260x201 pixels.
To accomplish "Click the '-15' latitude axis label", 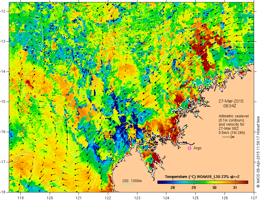I will (3, 102).
